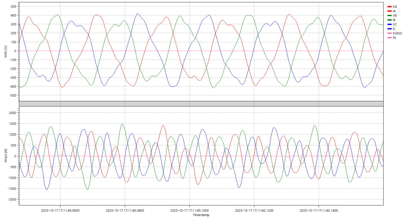Viewport: 406px width, 220px height.
Task: Select the VC legend label
Action: (x=395, y=24)
